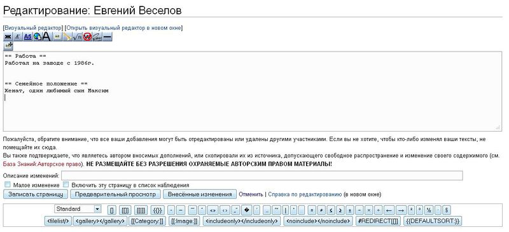Image resolution: width=509 pixels, height=232 pixels.
Task: Insert the #REDIRECT[[]] markup
Action: click(x=378, y=221)
